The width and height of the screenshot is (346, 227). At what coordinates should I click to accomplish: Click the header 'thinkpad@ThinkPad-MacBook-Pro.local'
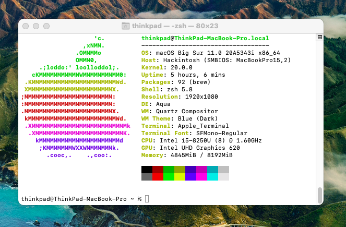coord(205,38)
